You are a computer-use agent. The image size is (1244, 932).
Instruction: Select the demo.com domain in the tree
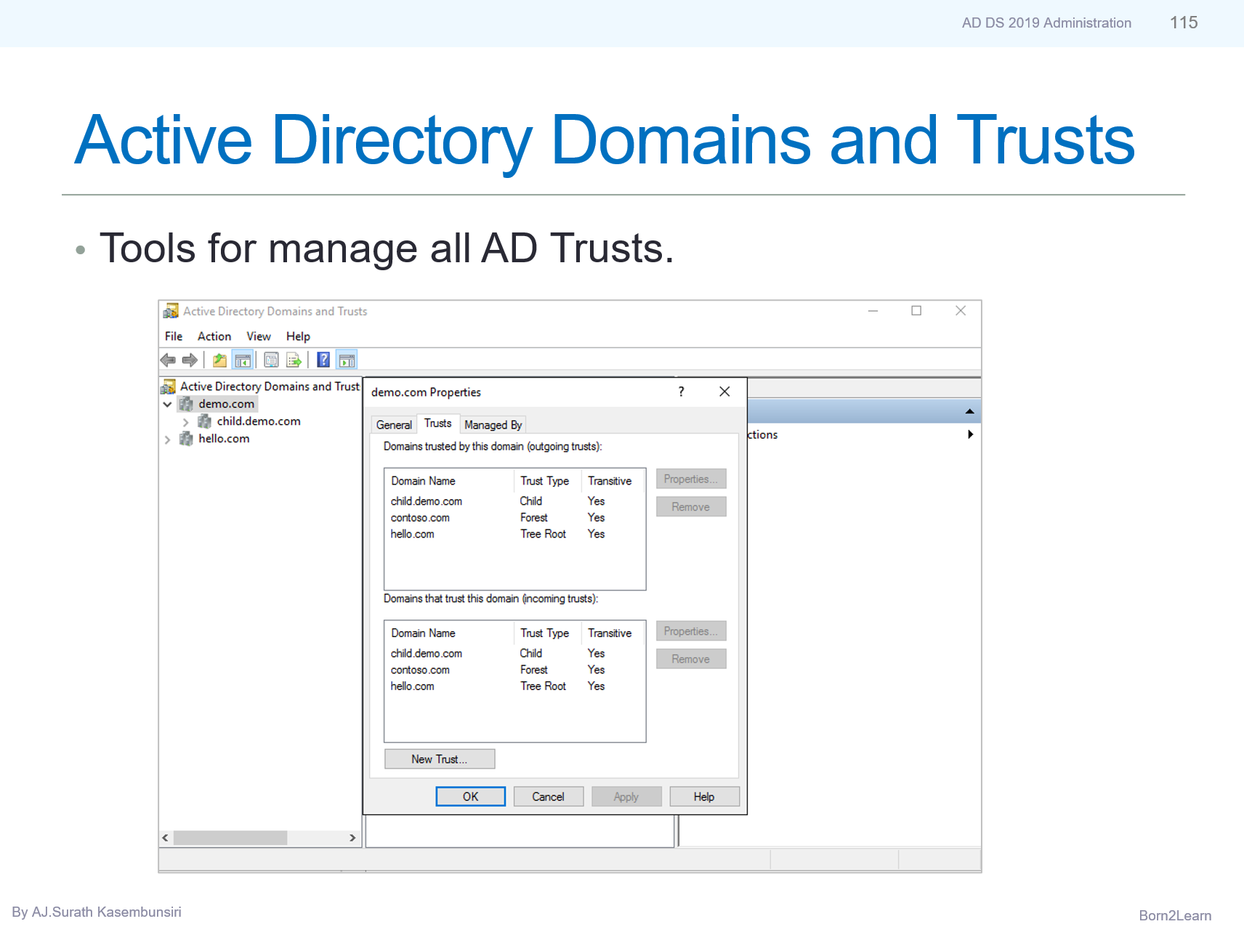(x=227, y=404)
